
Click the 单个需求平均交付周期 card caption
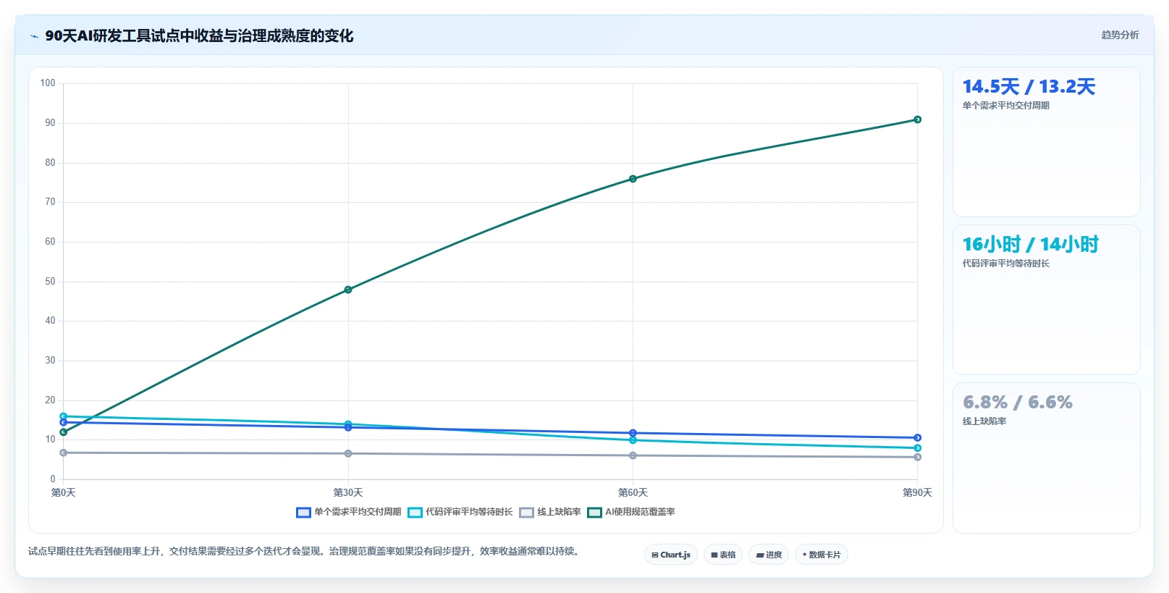coord(1005,106)
